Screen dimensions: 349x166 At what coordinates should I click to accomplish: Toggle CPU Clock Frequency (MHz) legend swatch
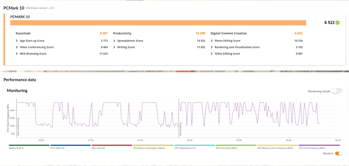click(318, 145)
